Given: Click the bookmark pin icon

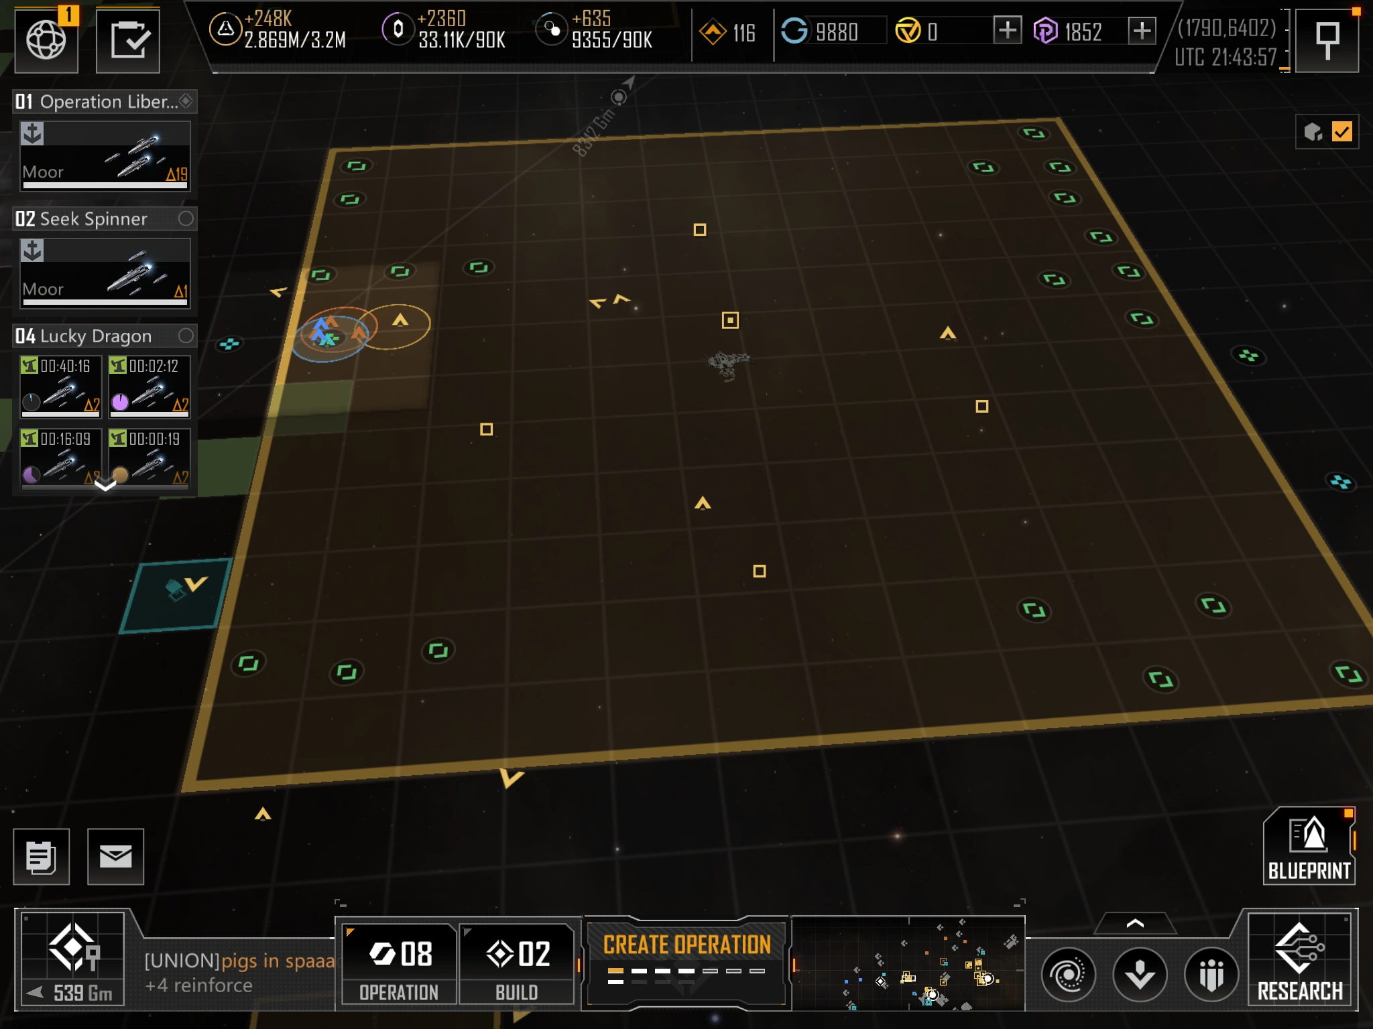Looking at the screenshot, I should tap(1327, 40).
